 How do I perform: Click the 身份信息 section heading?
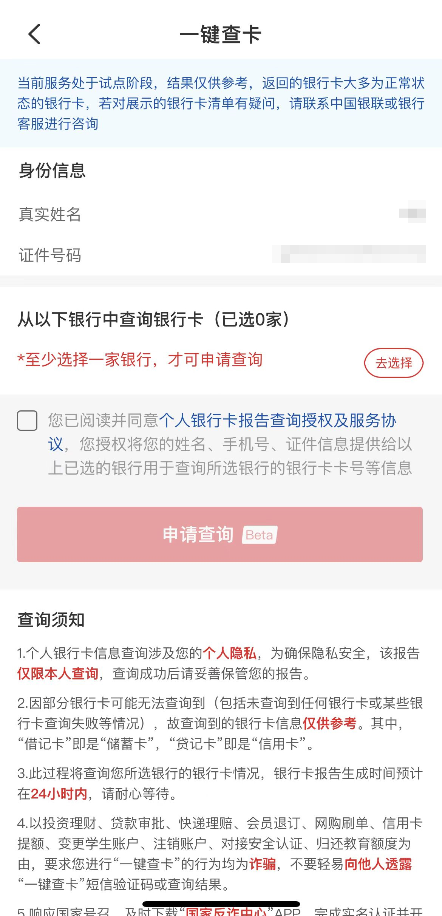pyautogui.click(x=52, y=170)
